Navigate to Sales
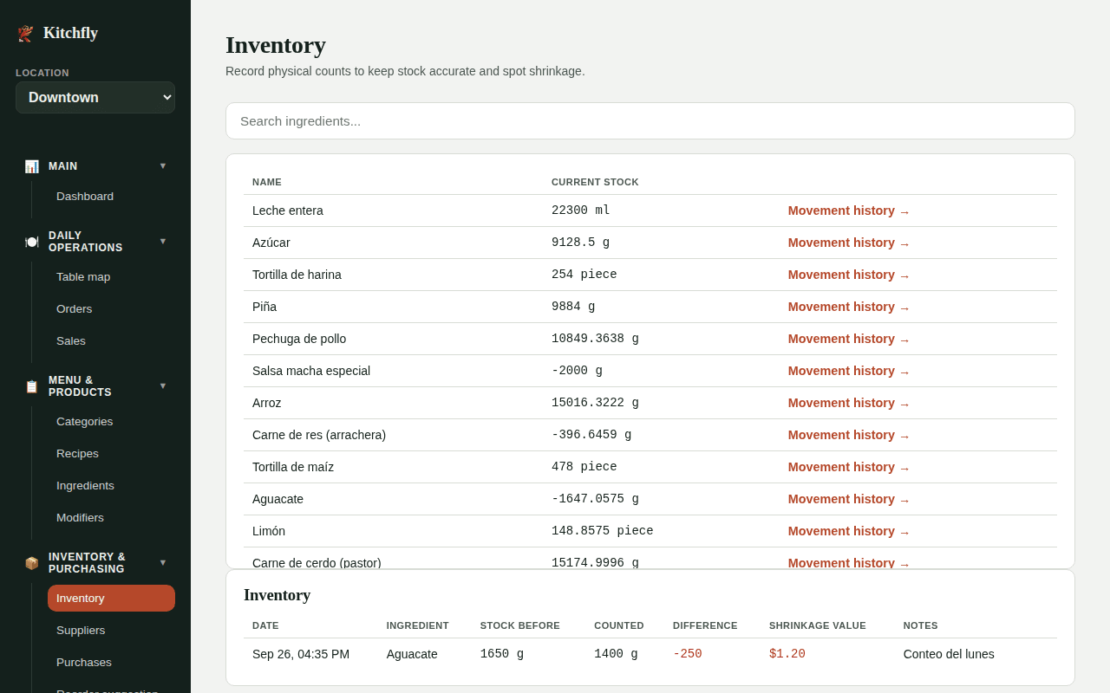 pos(111,341)
